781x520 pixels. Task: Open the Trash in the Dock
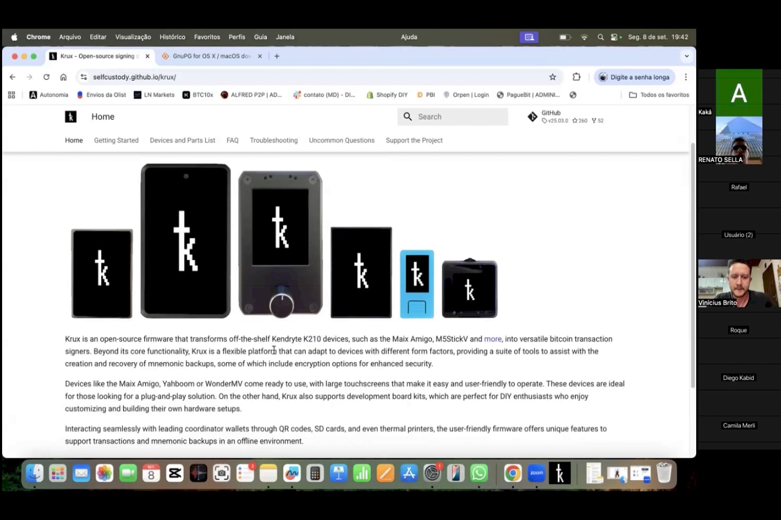[x=664, y=473]
